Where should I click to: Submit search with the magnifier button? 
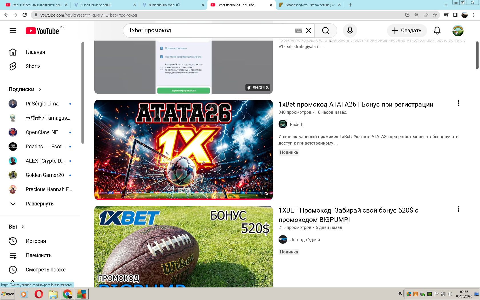coord(326,31)
